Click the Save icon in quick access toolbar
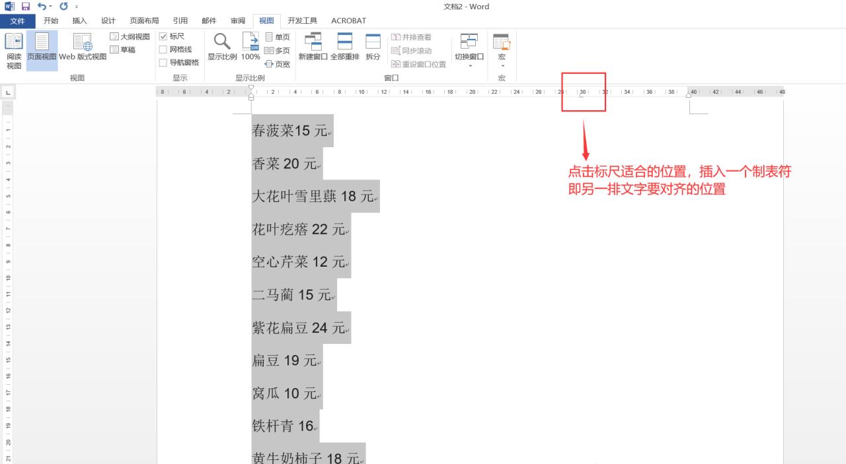Image resolution: width=846 pixels, height=464 pixels. click(x=26, y=7)
